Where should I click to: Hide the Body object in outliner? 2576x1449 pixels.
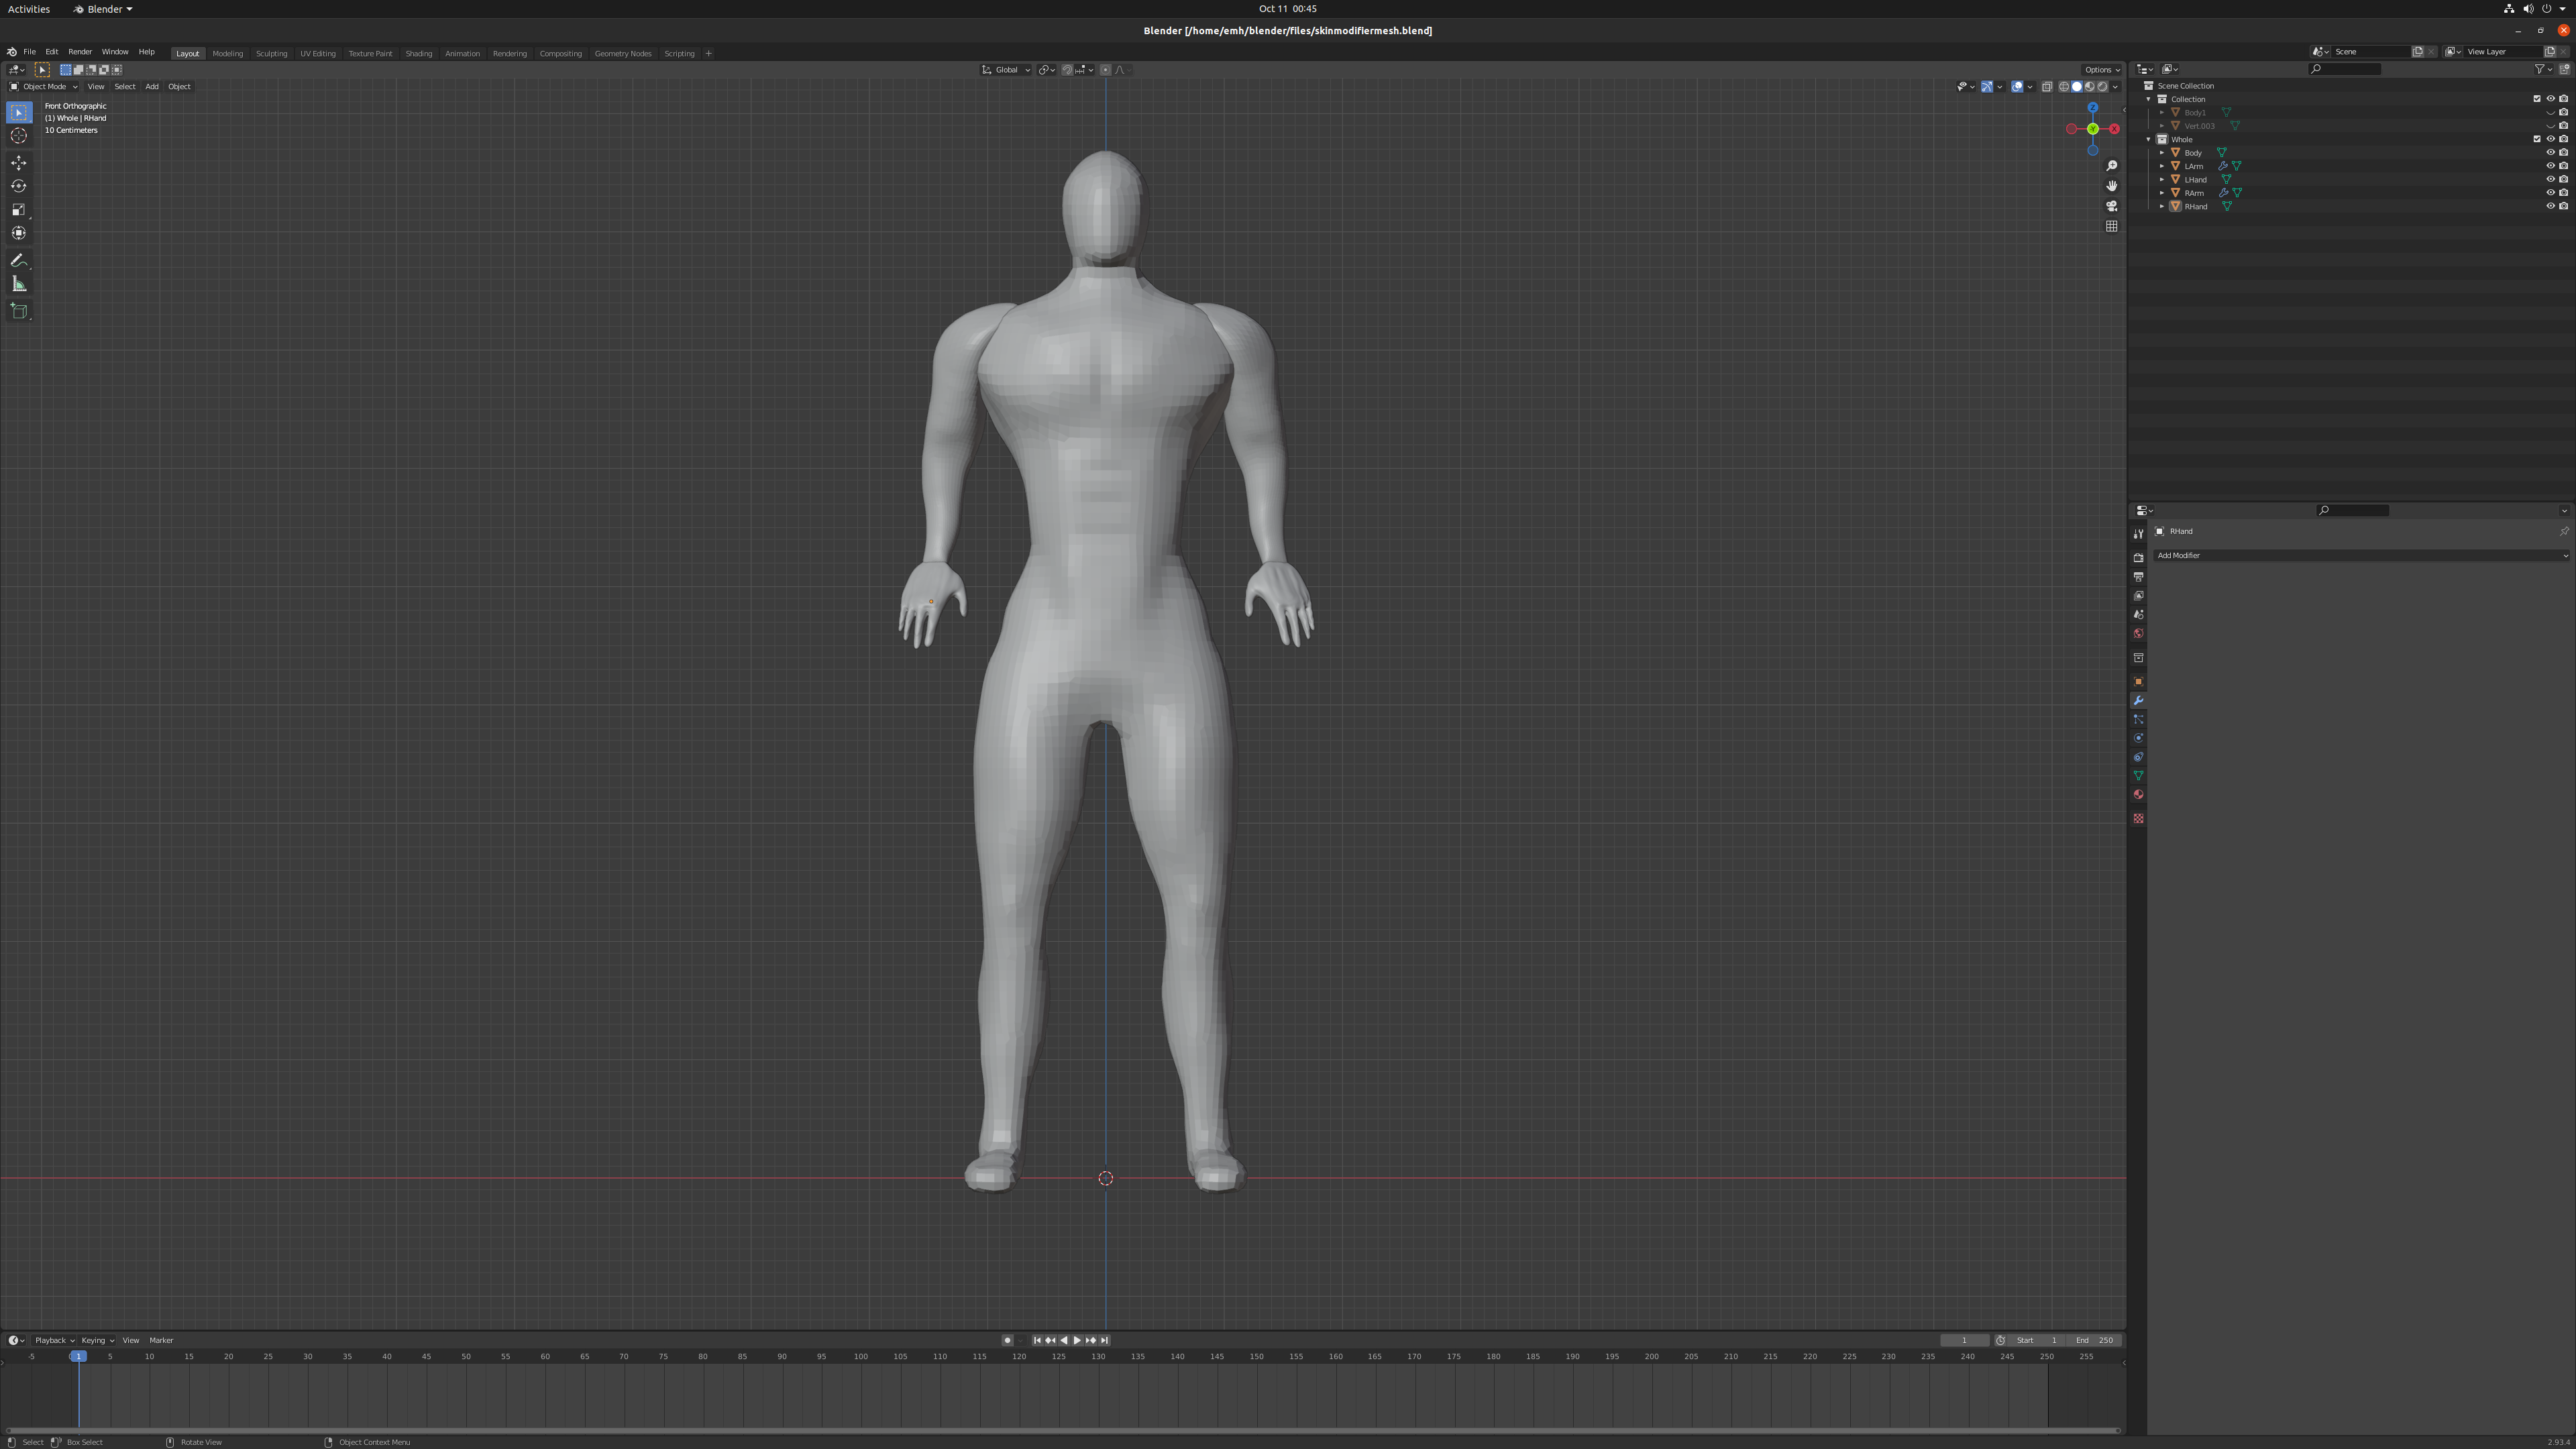[x=2550, y=153]
